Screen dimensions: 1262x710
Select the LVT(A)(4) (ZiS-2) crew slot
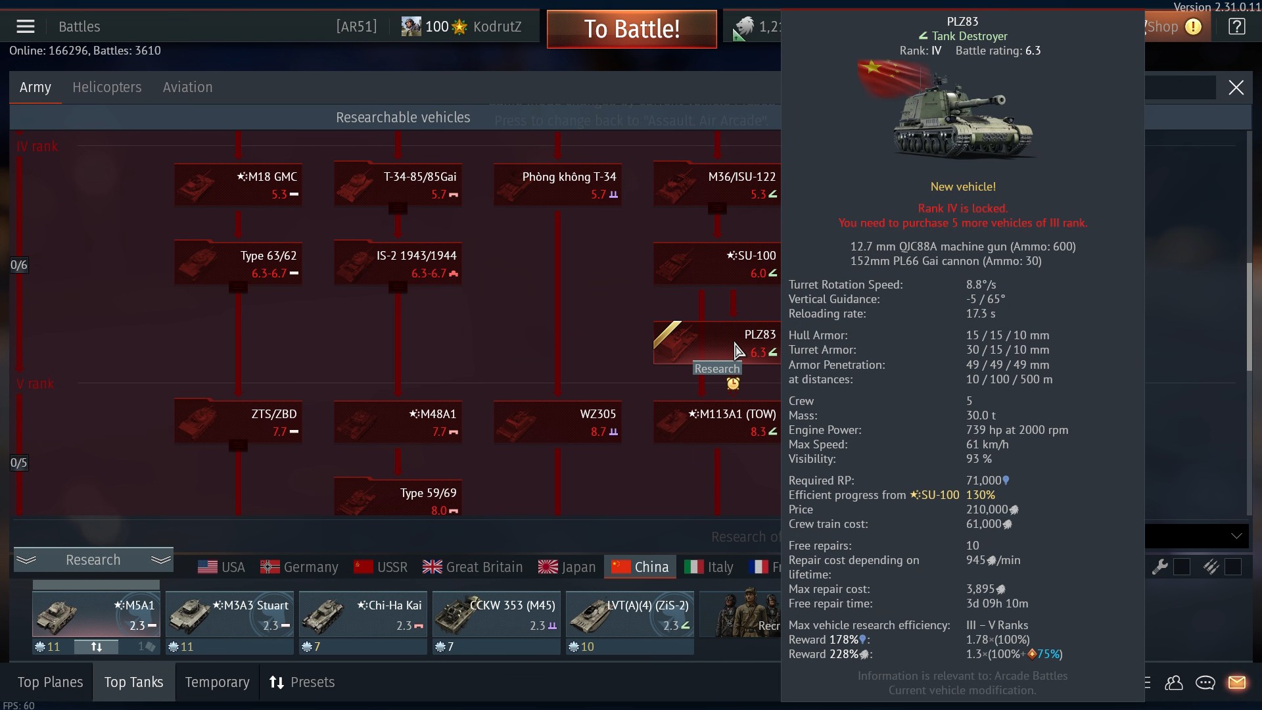point(630,614)
